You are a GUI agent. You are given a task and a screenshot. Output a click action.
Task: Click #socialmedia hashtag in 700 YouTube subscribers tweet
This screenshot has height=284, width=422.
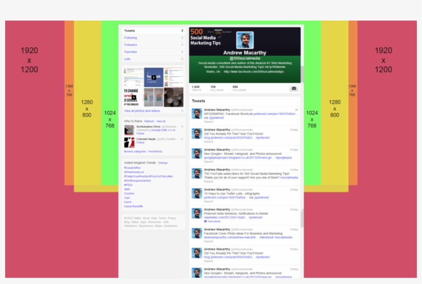coord(289,177)
